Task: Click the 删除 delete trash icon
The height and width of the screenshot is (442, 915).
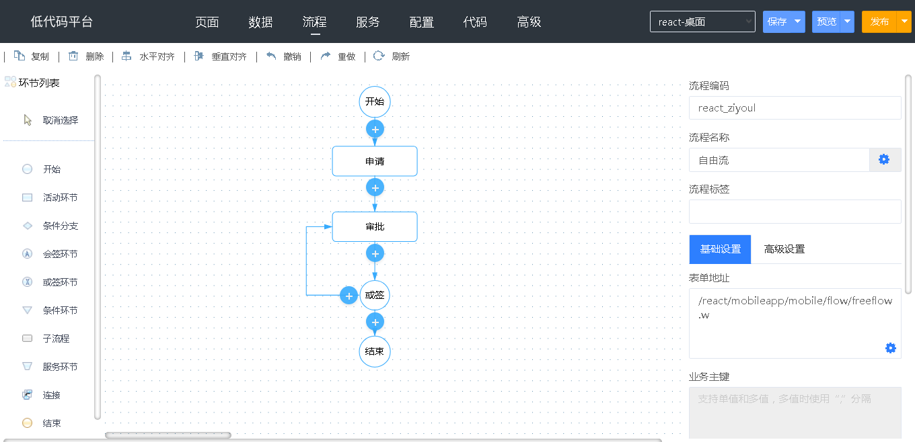Action: [x=73, y=56]
